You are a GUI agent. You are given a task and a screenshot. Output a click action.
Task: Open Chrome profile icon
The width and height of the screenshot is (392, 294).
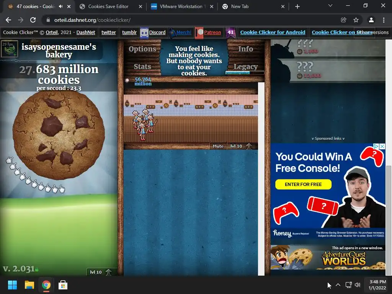[371, 20]
